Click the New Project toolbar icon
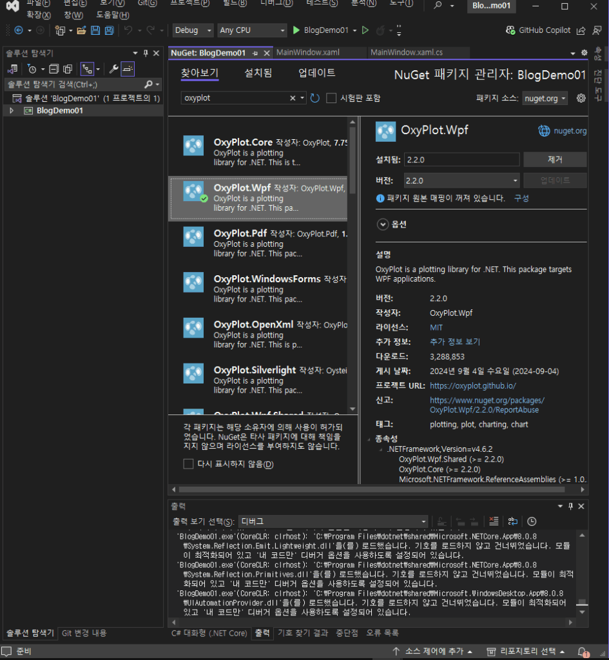This screenshot has height=660, width=609. (x=60, y=30)
